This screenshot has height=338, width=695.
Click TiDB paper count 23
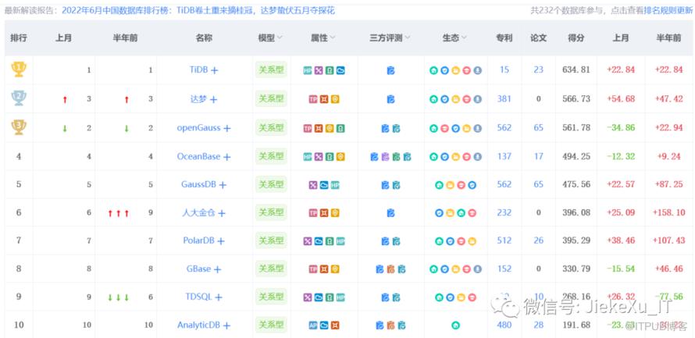point(538,69)
